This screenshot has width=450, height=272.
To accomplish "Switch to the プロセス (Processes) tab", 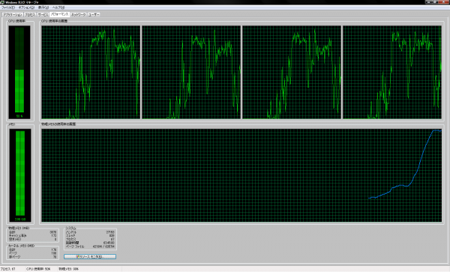I will pyautogui.click(x=29, y=14).
